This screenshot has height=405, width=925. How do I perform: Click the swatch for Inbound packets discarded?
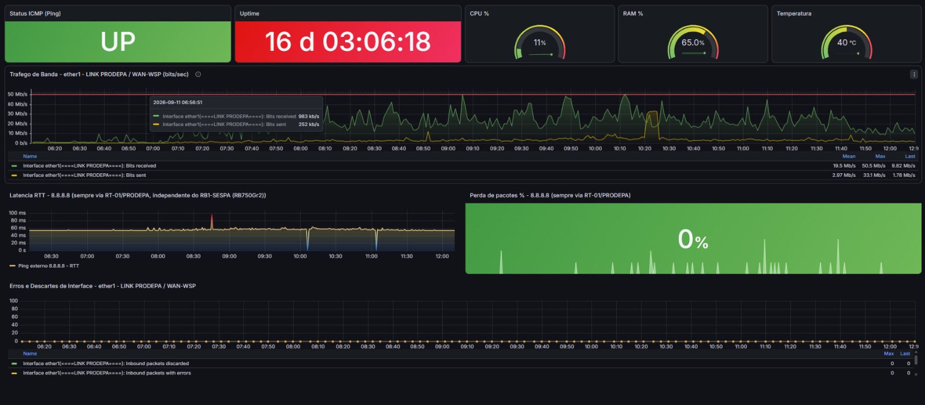[x=14, y=363]
